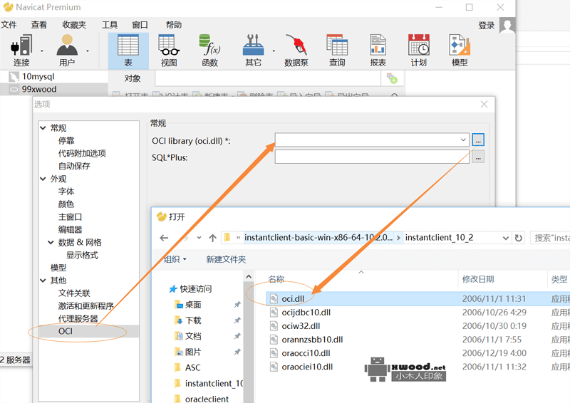Click the SQL*Plus path input field
Viewport: 570px width, 403px height.
coord(372,157)
